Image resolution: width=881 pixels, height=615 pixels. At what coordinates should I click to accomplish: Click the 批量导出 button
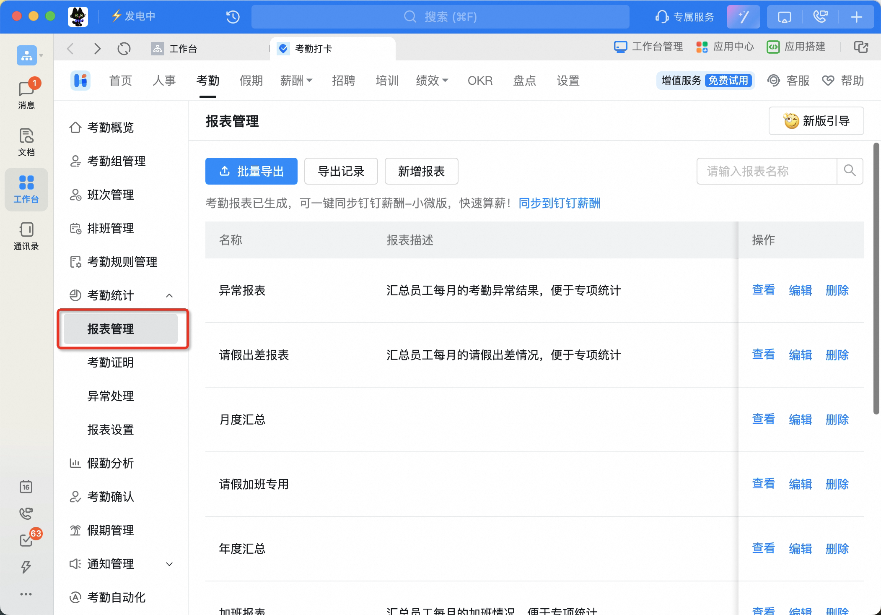251,171
